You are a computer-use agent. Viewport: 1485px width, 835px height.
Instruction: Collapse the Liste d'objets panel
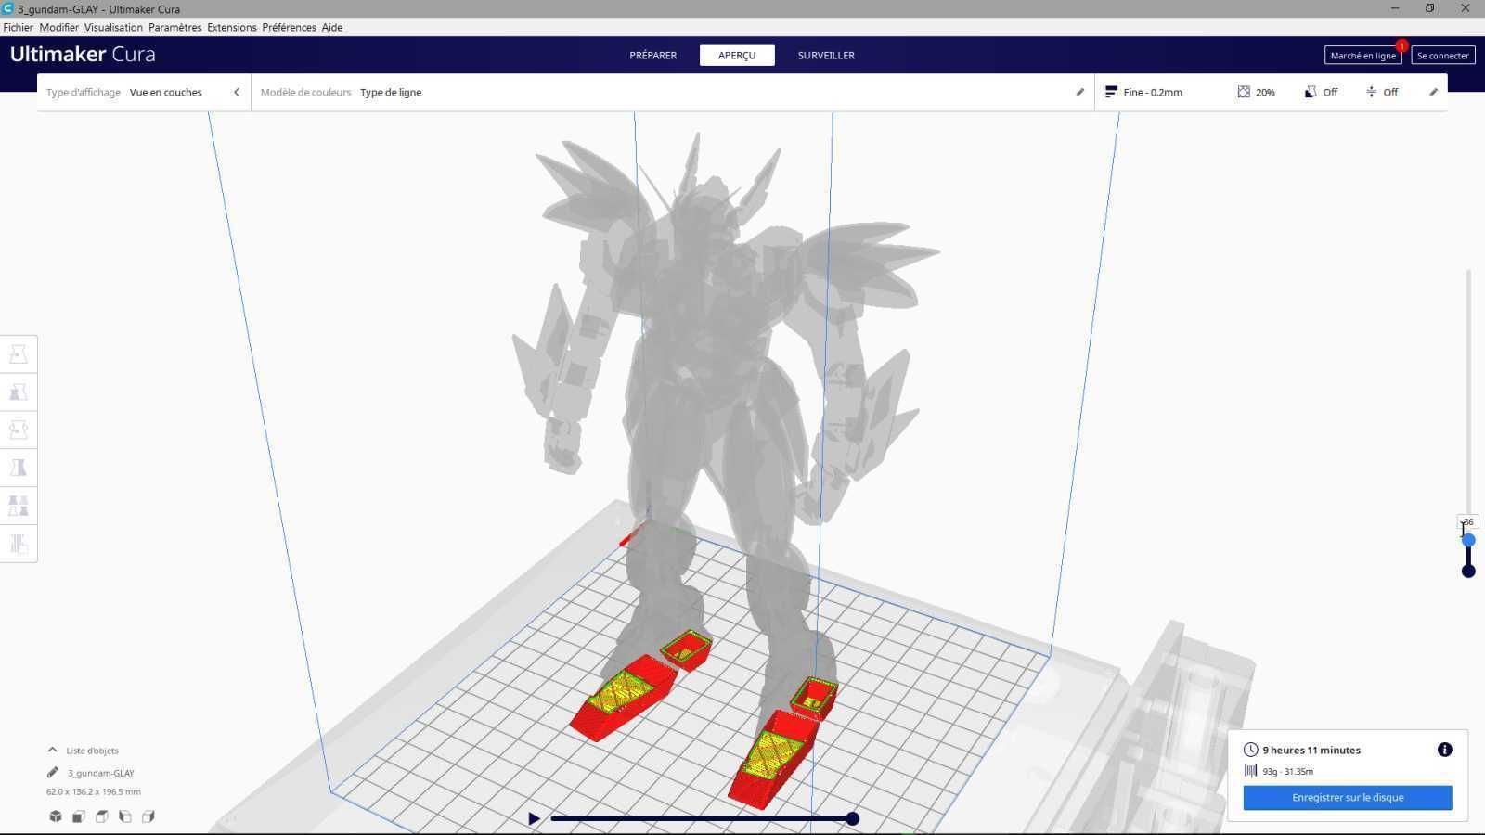pos(52,750)
